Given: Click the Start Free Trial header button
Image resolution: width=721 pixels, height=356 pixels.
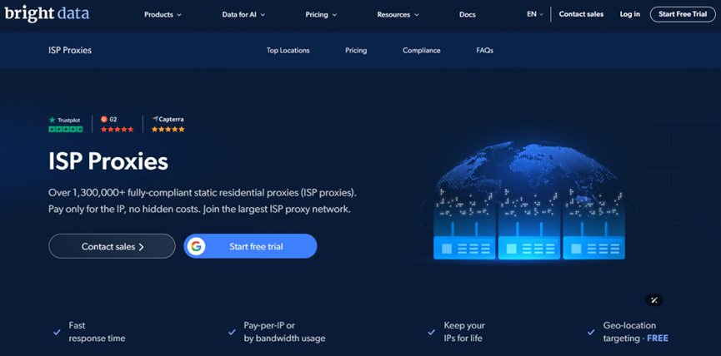Looking at the screenshot, I should [682, 14].
